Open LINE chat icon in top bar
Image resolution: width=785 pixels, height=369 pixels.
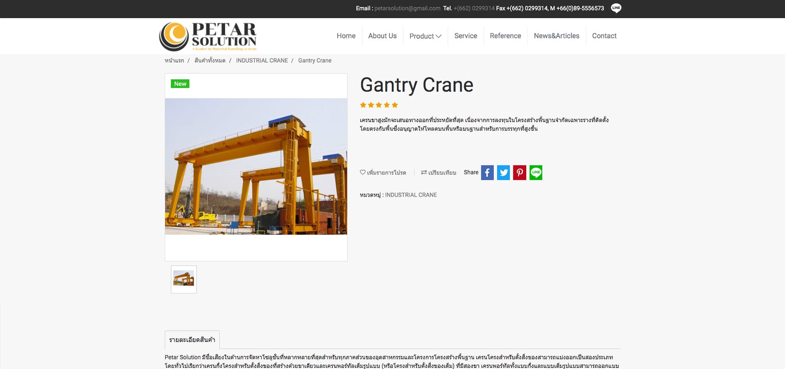pos(616,8)
